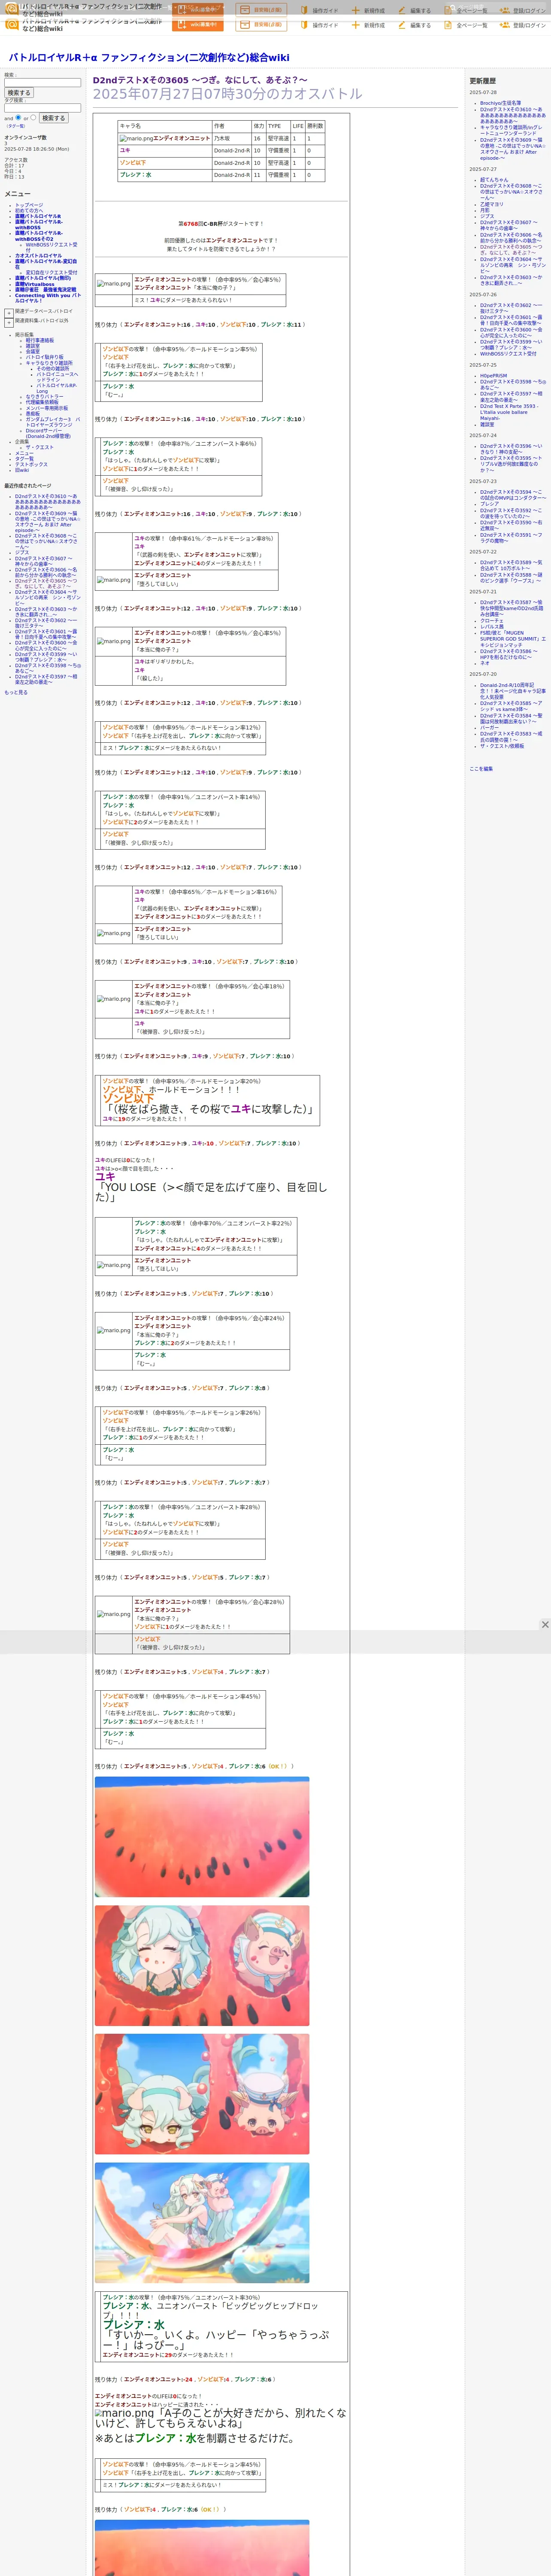Open 新規作成 menu in the lower header row
551x2576 pixels.
368,25
